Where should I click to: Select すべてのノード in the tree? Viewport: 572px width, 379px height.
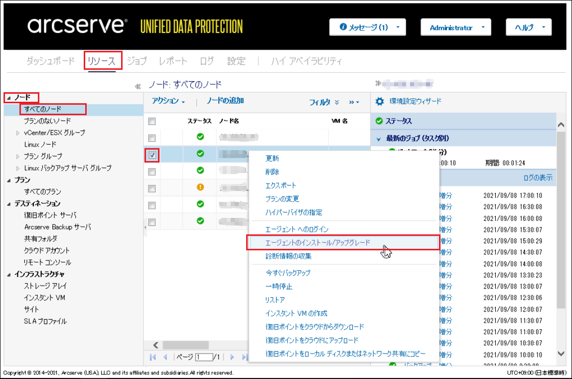tap(43, 109)
